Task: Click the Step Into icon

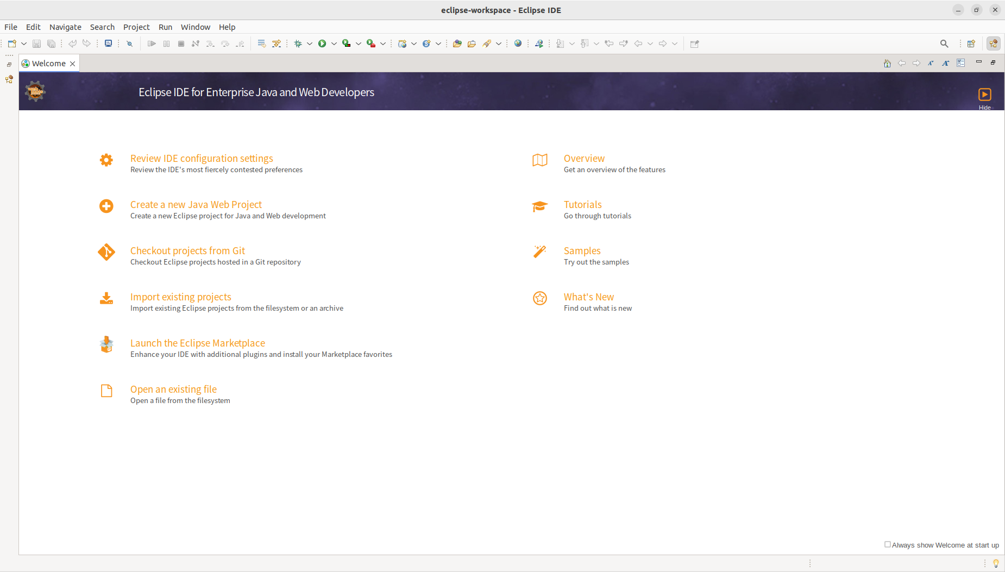Action: coord(210,43)
